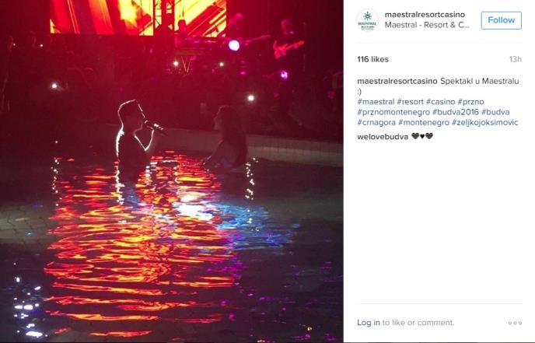Image resolution: width=535 pixels, height=343 pixels.
Task: Open the #montenegro hashtag
Action: click(x=424, y=122)
